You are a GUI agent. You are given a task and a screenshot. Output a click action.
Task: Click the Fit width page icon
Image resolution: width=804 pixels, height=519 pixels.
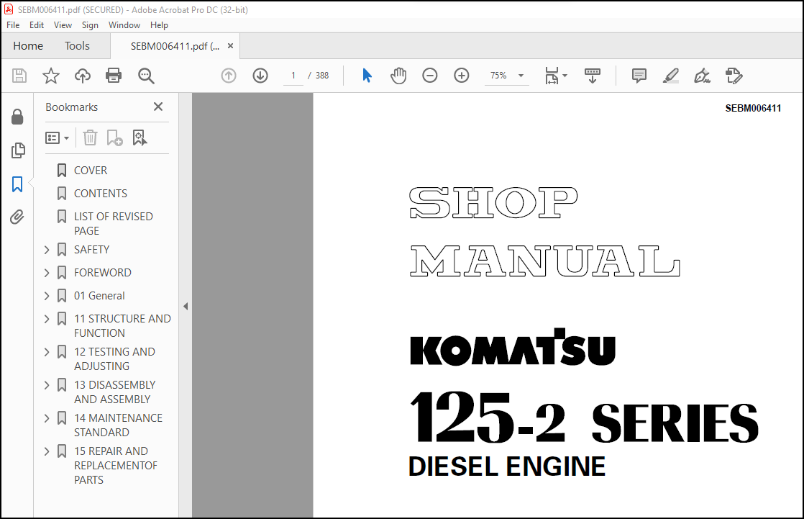pyautogui.click(x=552, y=76)
